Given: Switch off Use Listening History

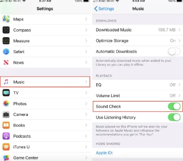Looking at the screenshot, I should (174, 117).
